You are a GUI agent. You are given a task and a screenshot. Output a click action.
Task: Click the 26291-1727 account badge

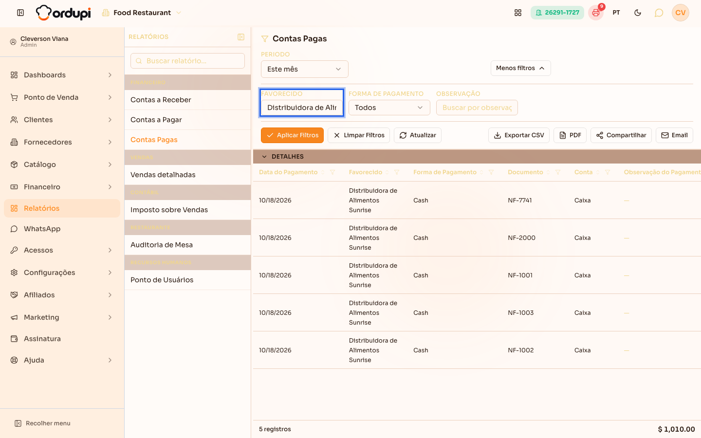click(557, 13)
